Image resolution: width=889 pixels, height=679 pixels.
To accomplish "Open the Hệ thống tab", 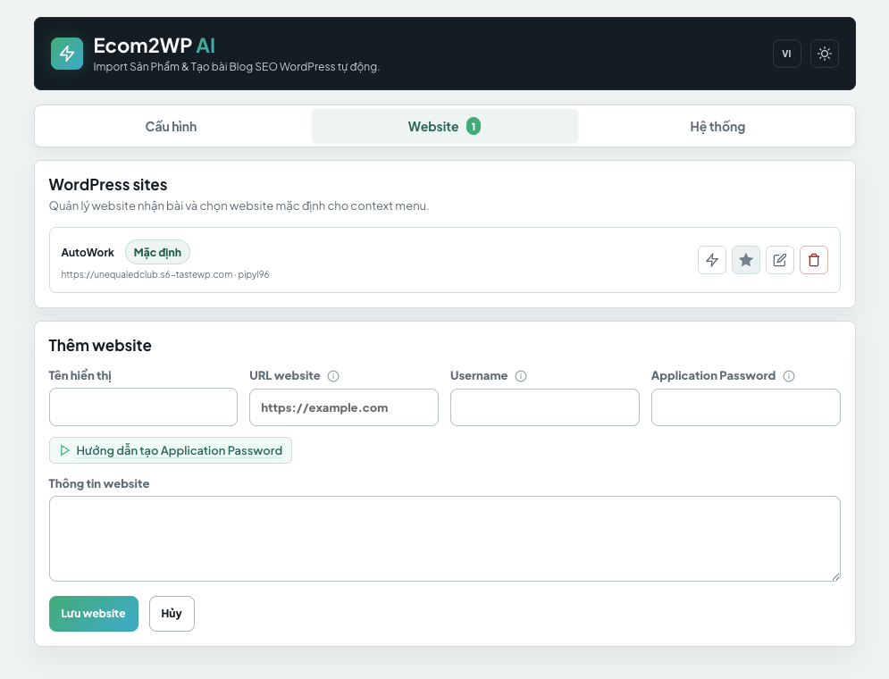I will (x=717, y=126).
